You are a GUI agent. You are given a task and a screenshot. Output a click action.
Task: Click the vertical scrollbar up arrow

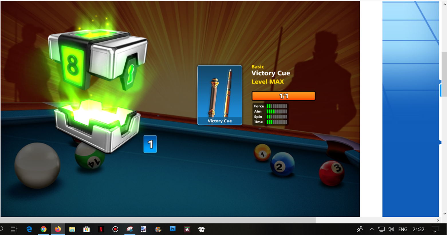point(444,4)
